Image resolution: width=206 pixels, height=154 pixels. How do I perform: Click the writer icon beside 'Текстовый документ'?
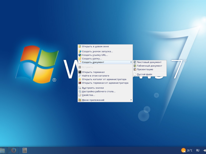tap(135, 62)
